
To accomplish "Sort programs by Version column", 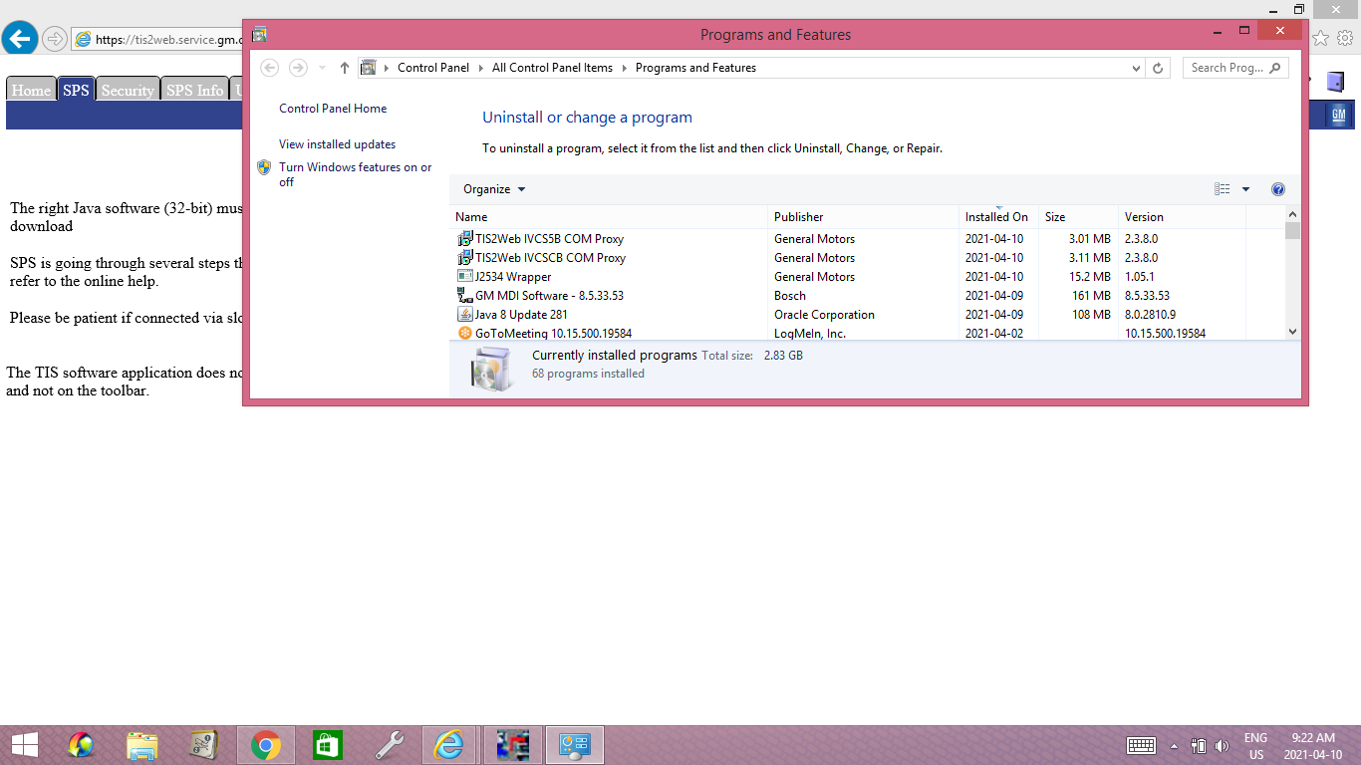I will [x=1183, y=217].
